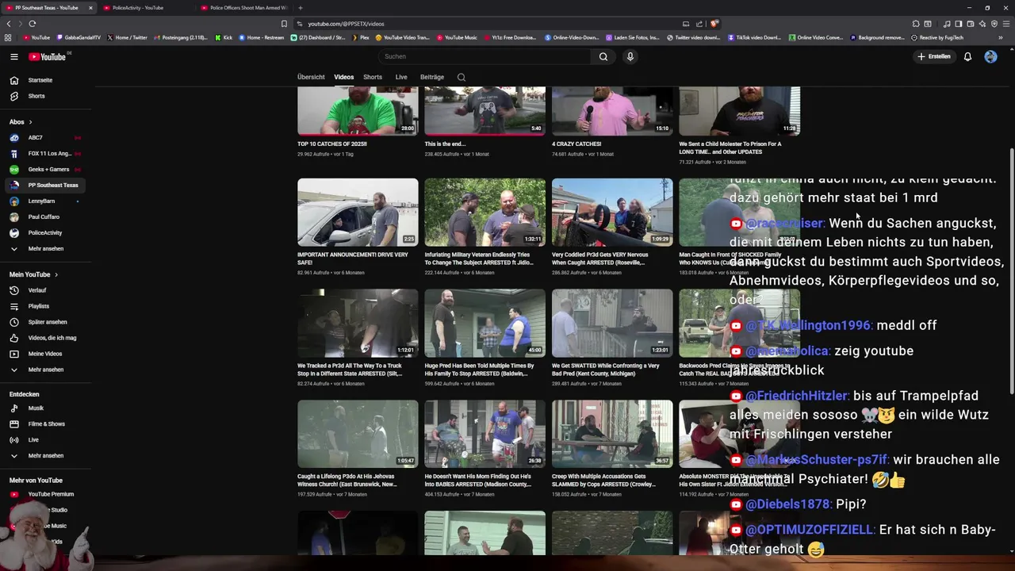The width and height of the screenshot is (1015, 571).
Task: Click the search magnifier button
Action: (603, 56)
